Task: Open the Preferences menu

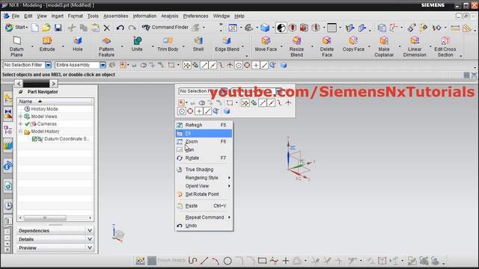Action: pyautogui.click(x=195, y=16)
